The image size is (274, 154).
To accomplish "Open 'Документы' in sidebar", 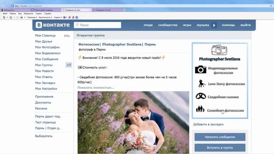I will point(43,103).
